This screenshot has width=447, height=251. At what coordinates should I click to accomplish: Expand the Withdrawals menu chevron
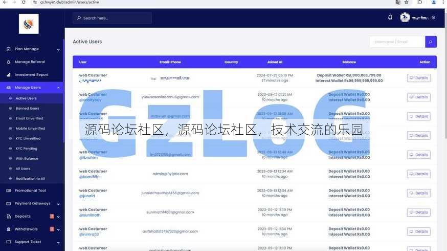point(58,229)
